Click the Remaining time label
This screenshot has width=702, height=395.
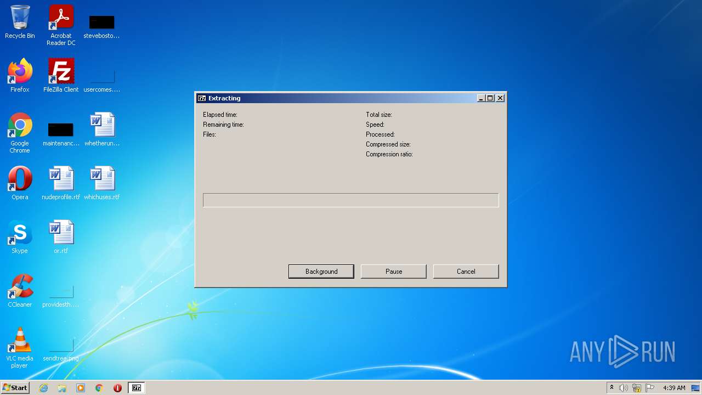coord(223,125)
